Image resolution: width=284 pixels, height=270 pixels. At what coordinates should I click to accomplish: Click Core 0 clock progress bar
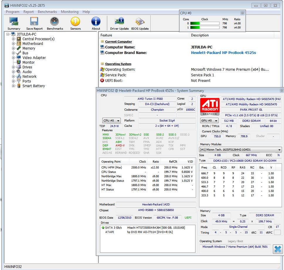coord(205,23)
